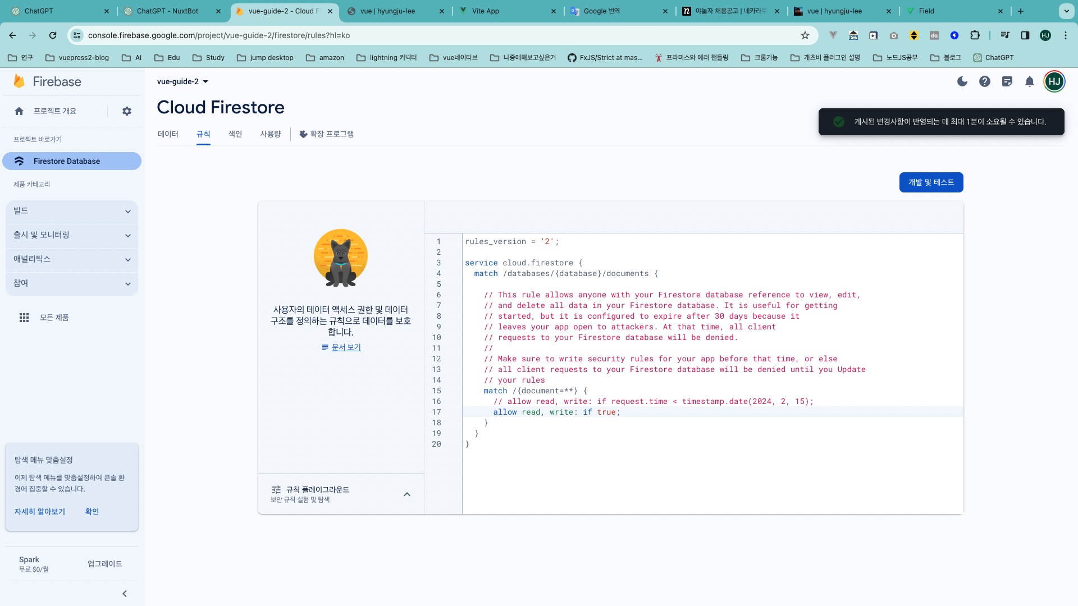Click code line 17 allow read, write
The height and width of the screenshot is (606, 1078).
pos(556,412)
